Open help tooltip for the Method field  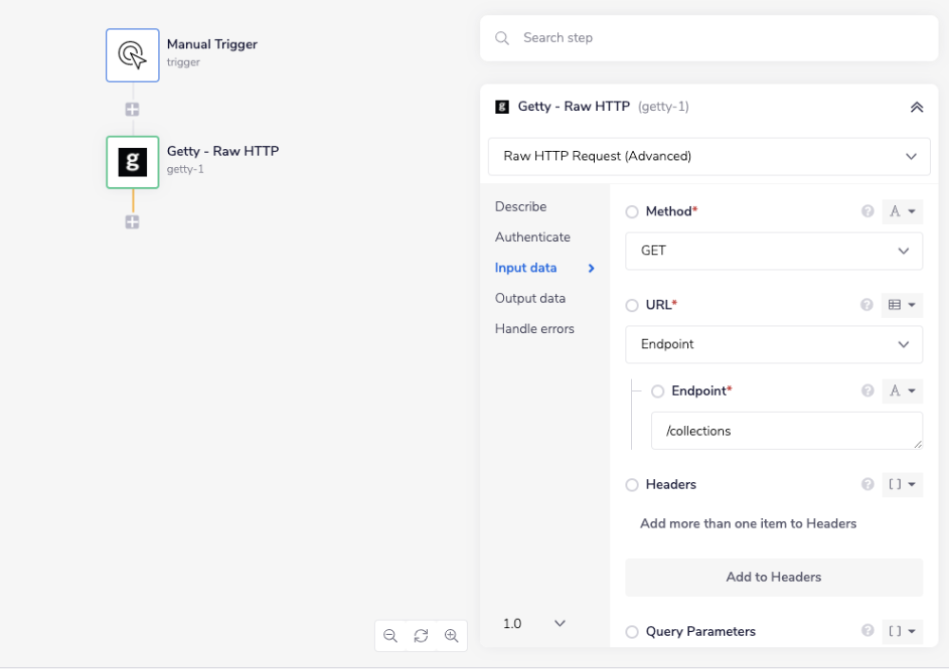pyautogui.click(x=867, y=212)
